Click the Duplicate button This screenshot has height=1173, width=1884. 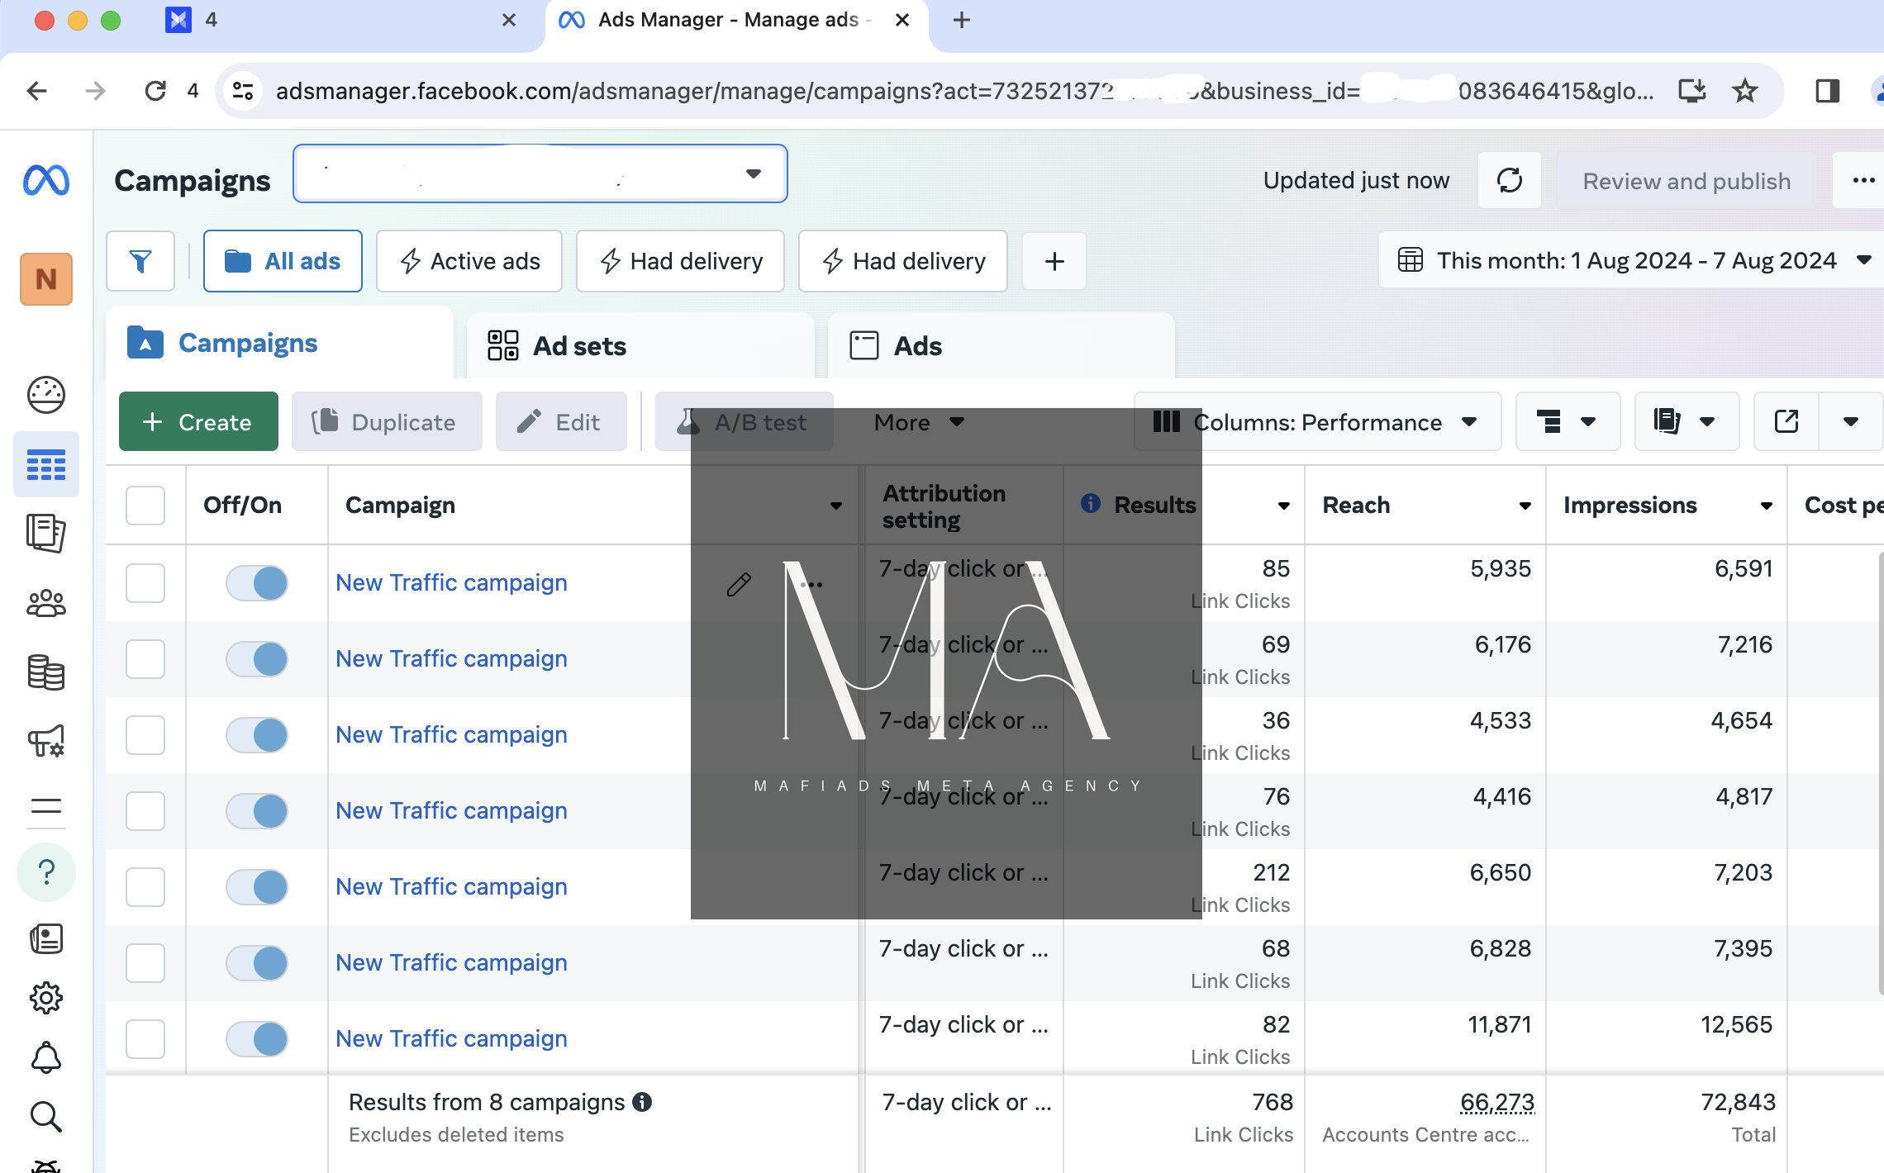click(387, 422)
